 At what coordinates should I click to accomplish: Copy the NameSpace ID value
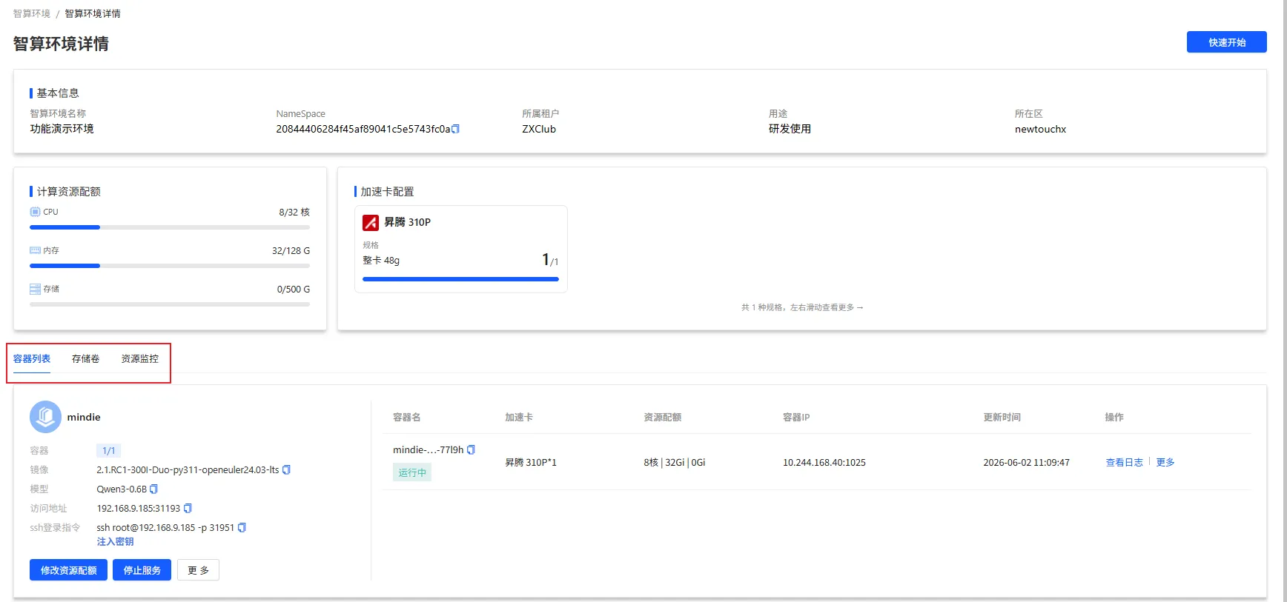click(x=456, y=129)
